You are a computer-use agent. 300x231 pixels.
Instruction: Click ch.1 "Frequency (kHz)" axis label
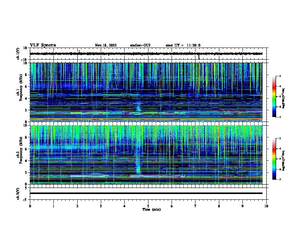coord(21,88)
